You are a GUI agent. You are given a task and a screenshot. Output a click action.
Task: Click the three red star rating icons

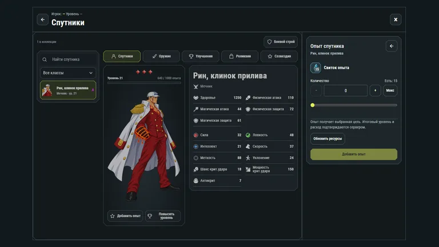click(x=144, y=72)
